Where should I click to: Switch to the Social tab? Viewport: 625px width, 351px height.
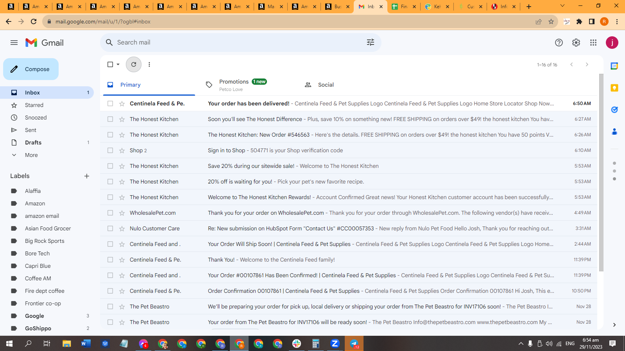click(x=346, y=85)
